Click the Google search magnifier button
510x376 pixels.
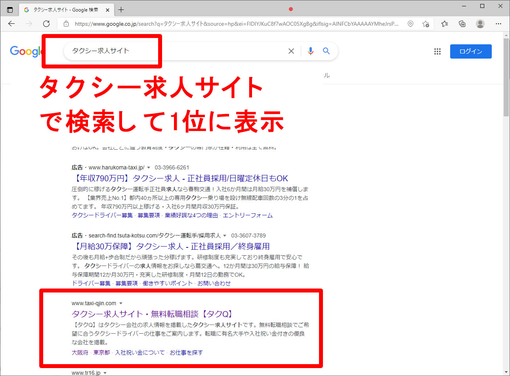coord(326,51)
